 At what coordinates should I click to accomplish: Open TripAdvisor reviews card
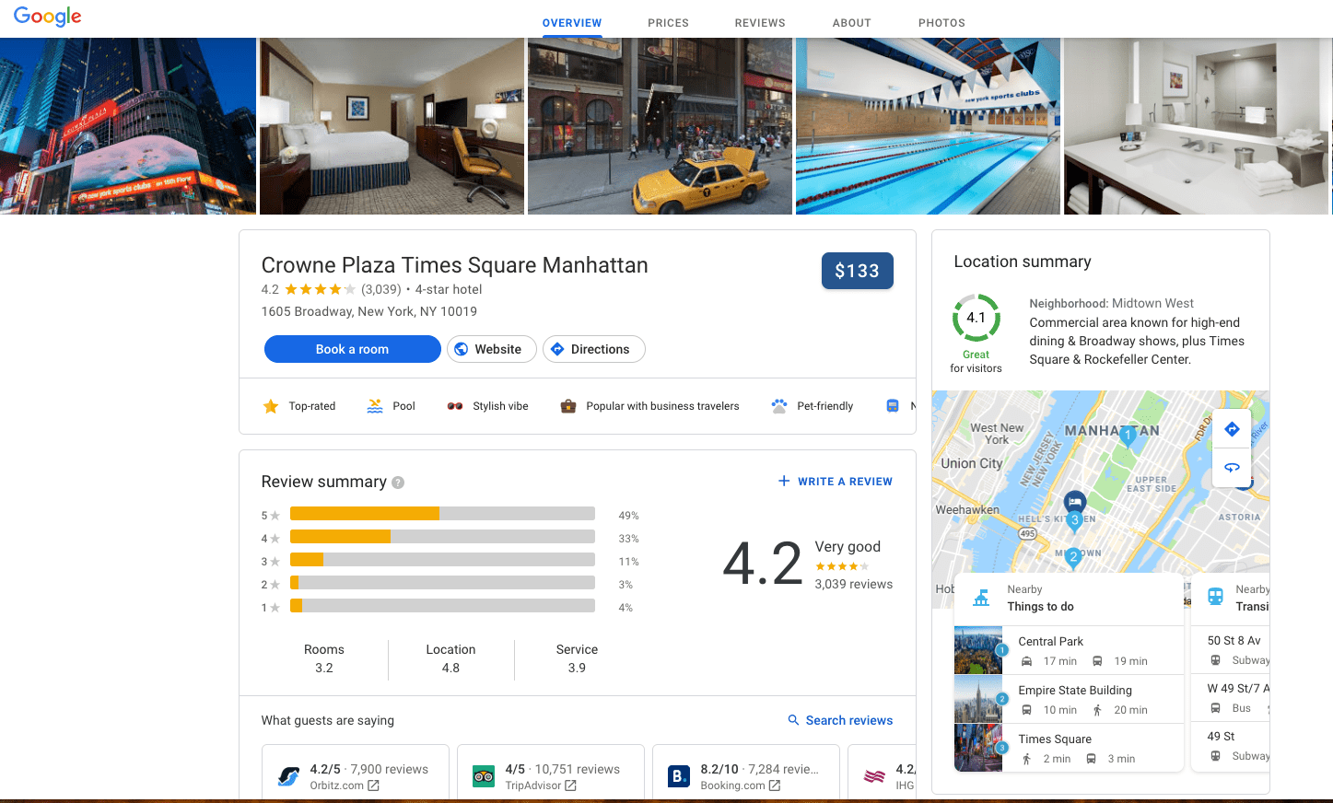[x=551, y=773]
